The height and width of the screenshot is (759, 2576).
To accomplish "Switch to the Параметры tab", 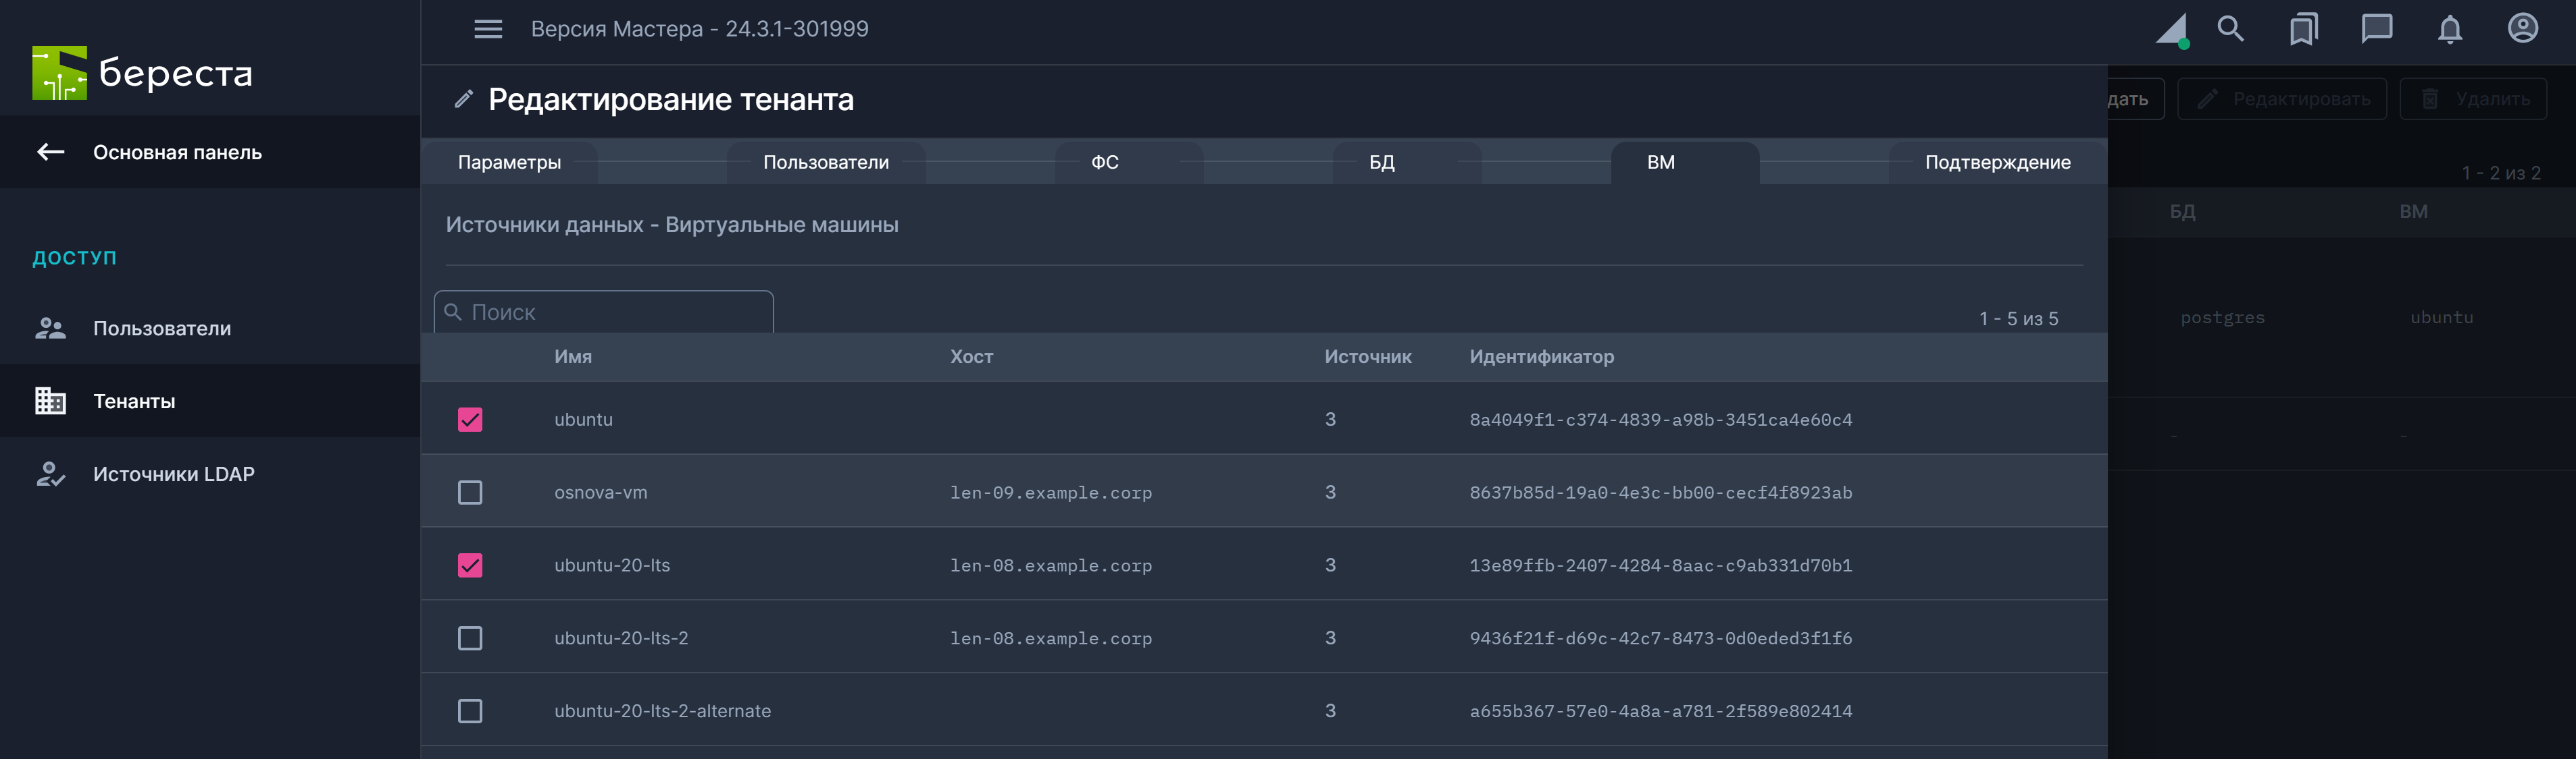I will point(509,163).
